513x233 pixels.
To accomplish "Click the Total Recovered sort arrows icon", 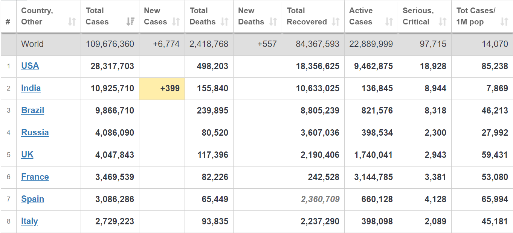I will tap(336, 22).
